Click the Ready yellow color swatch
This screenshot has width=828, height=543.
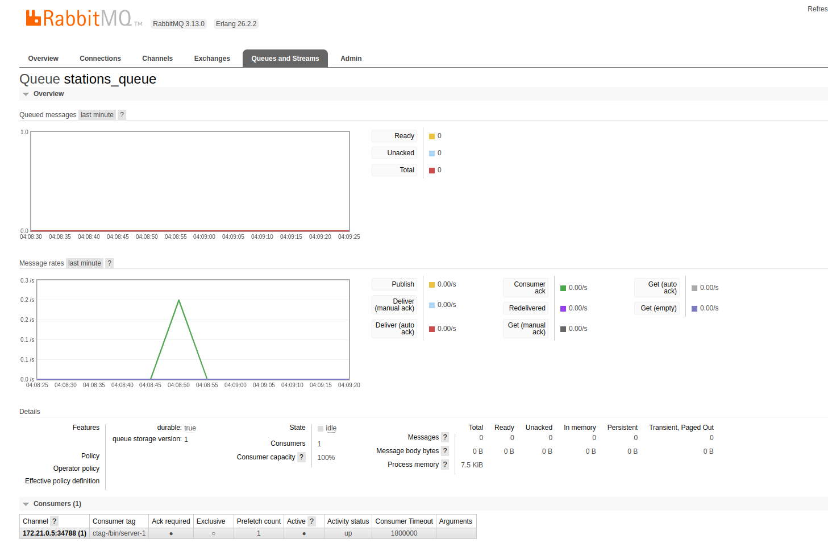[432, 136]
